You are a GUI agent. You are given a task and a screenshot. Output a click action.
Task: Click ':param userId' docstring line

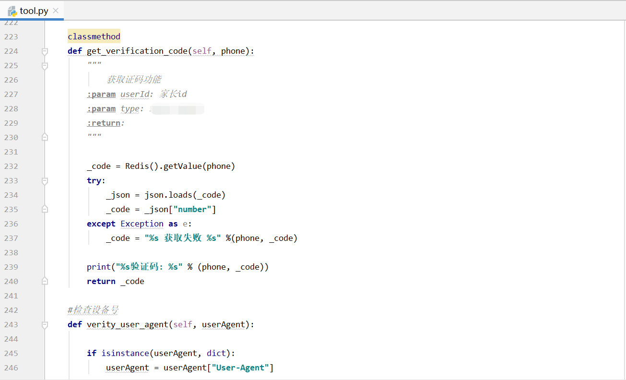click(137, 94)
